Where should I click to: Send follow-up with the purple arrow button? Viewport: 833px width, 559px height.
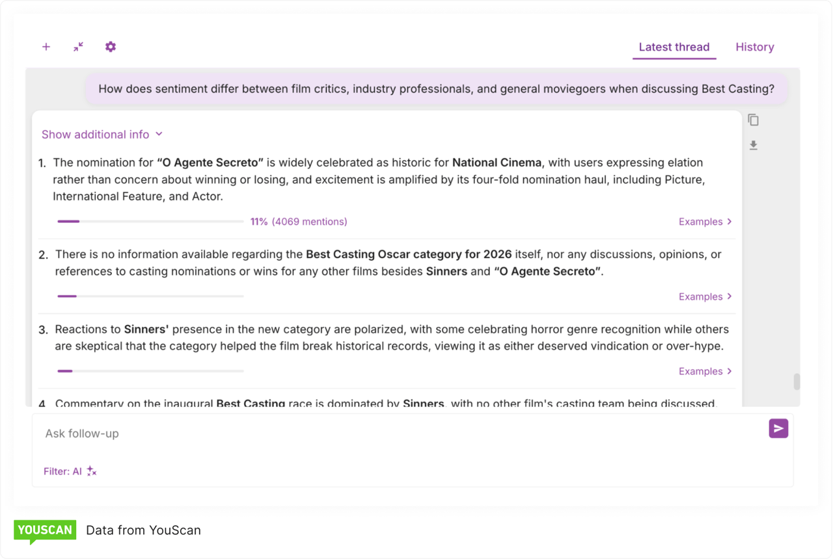778,428
